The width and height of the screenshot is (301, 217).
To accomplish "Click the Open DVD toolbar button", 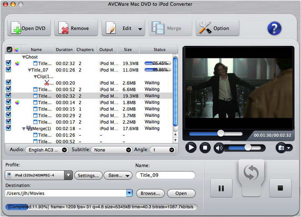I will coord(29,28).
